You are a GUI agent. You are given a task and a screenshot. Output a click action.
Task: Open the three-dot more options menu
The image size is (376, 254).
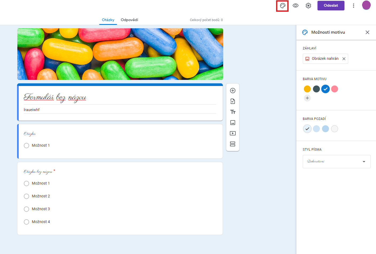click(x=353, y=6)
